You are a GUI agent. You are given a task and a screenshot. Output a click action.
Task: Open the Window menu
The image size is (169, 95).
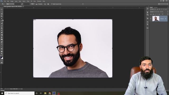click(39, 1)
